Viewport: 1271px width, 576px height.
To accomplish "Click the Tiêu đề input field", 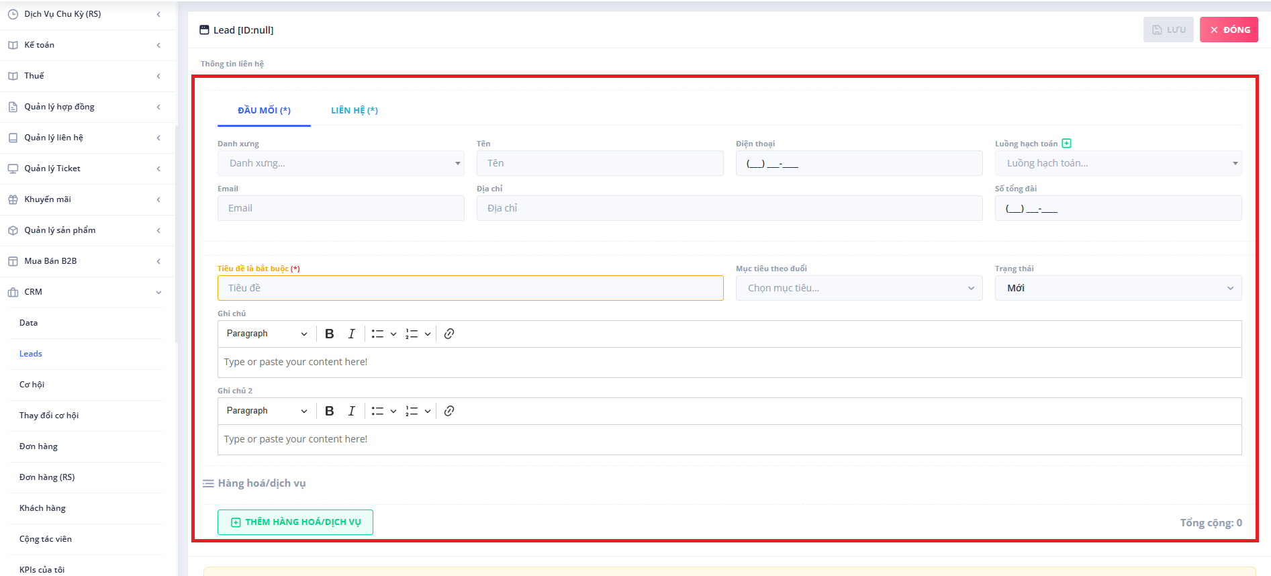I will coord(470,288).
